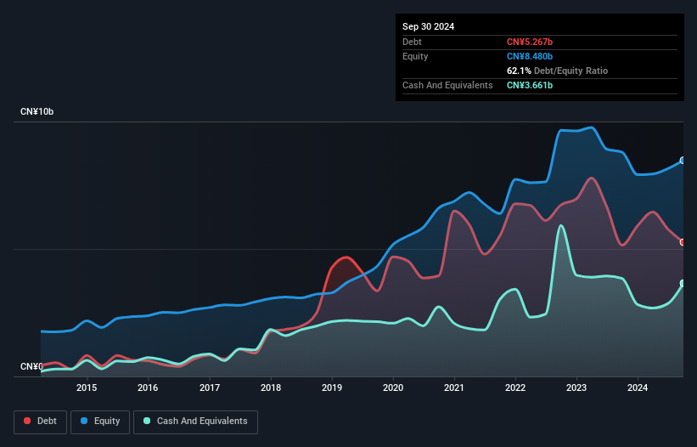697x447 pixels.
Task: Click the CN¥3.661b cash value
Action: point(530,85)
